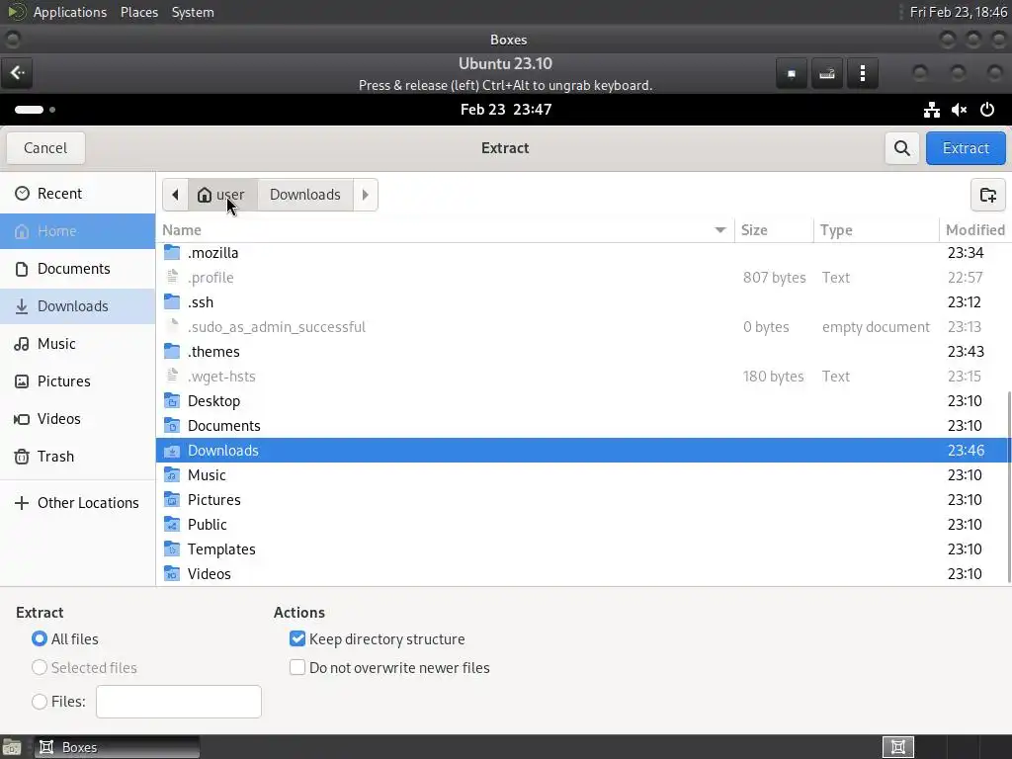Click the Activities pill in guest top bar
The height and width of the screenshot is (759, 1012).
click(29, 110)
